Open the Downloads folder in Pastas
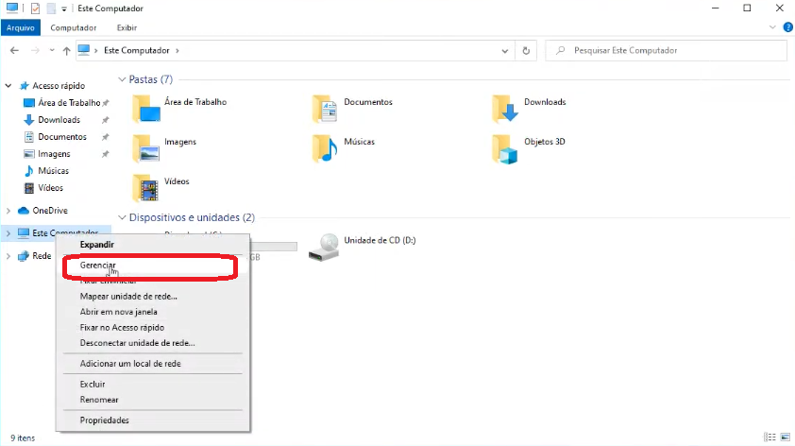The image size is (795, 446). pos(505,109)
